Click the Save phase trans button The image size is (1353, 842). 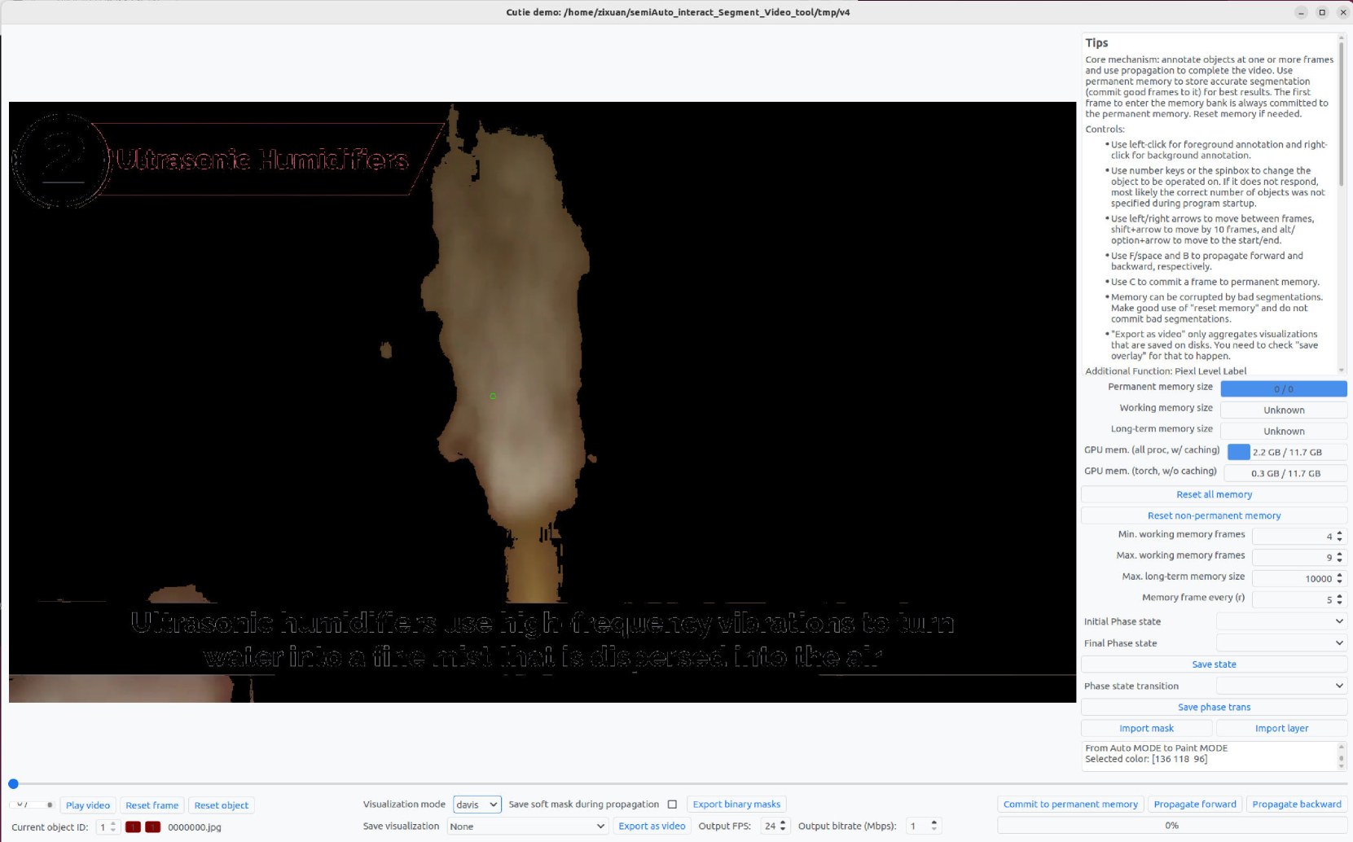[1214, 707]
